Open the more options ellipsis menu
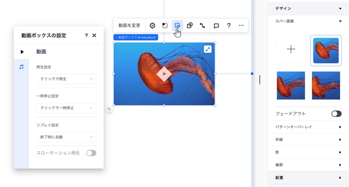This screenshot has height=187, width=349. pos(241,25)
